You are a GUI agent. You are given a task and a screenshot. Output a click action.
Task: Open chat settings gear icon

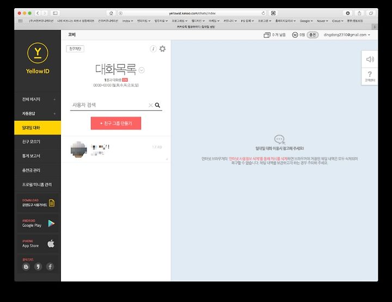pos(162,49)
